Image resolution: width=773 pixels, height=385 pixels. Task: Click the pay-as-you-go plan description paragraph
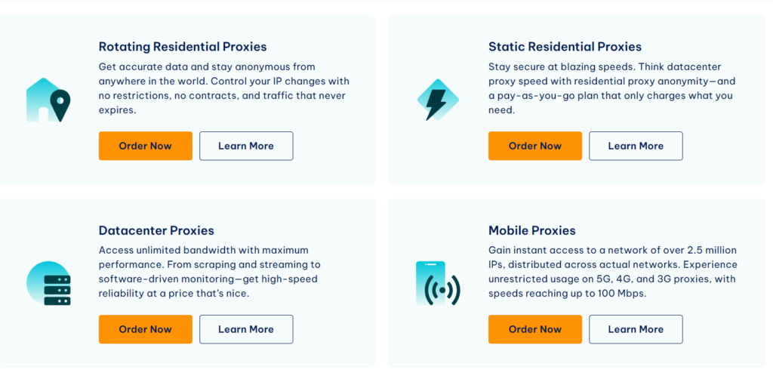[x=611, y=88]
